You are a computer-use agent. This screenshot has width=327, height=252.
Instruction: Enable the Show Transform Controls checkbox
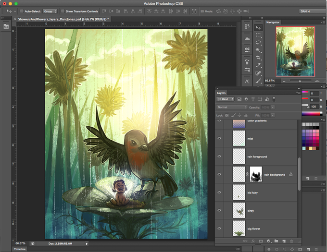point(63,11)
